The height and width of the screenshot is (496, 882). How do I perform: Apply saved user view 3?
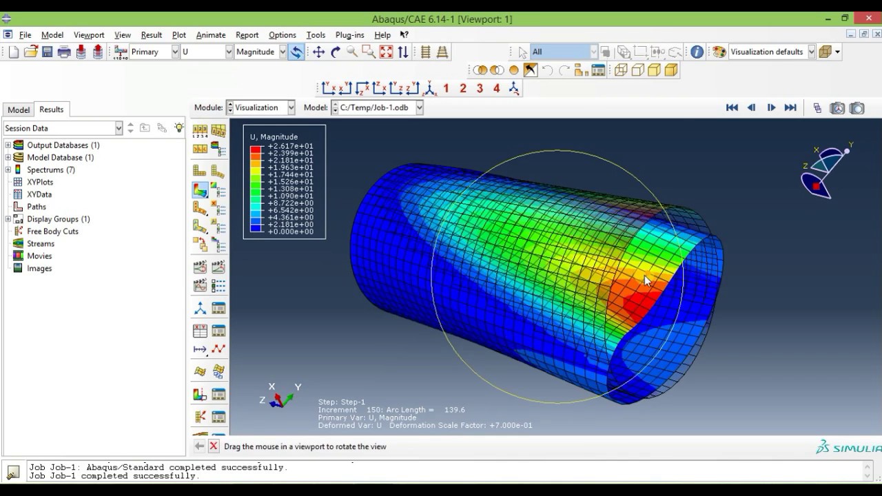click(480, 88)
